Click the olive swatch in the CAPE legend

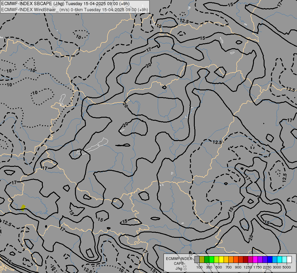pos(202,260)
